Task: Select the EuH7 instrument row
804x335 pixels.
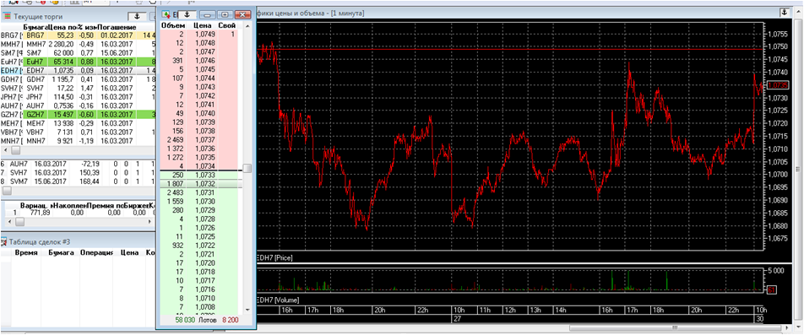Action: tap(77, 61)
